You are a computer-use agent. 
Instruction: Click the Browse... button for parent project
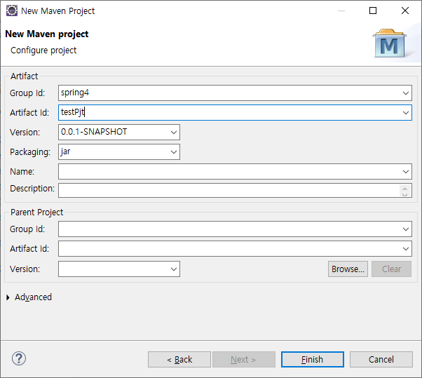click(348, 269)
